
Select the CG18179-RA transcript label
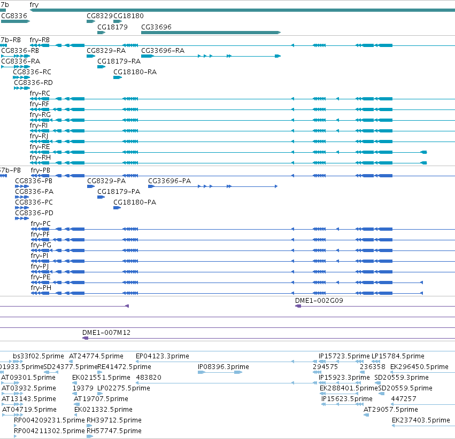tap(119, 61)
